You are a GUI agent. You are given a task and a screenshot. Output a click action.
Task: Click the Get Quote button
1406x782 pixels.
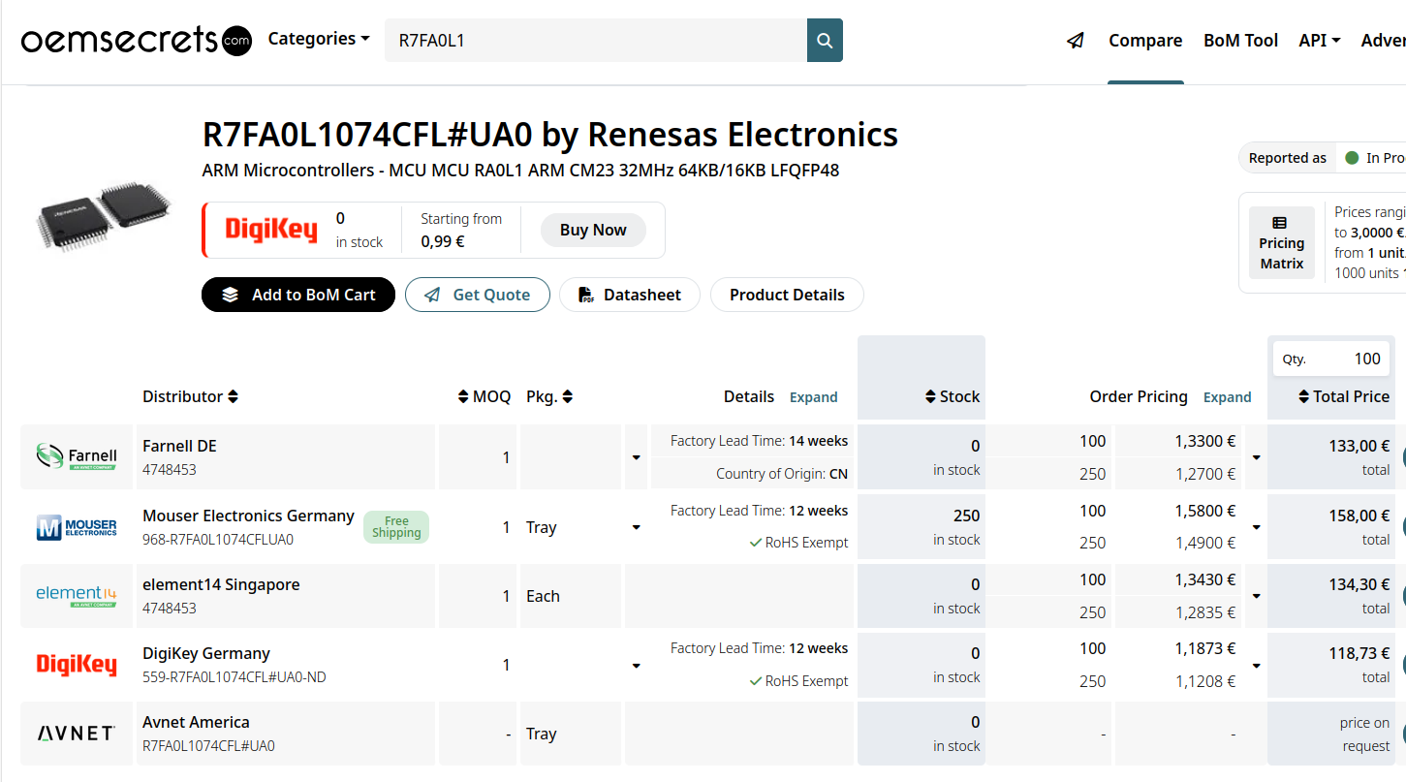[x=478, y=295]
